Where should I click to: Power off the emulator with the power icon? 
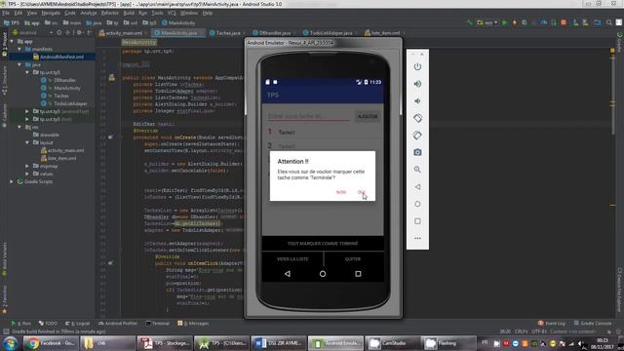click(417, 67)
